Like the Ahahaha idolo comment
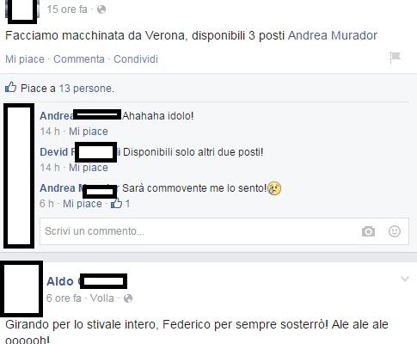The image size is (417, 344). click(89, 132)
